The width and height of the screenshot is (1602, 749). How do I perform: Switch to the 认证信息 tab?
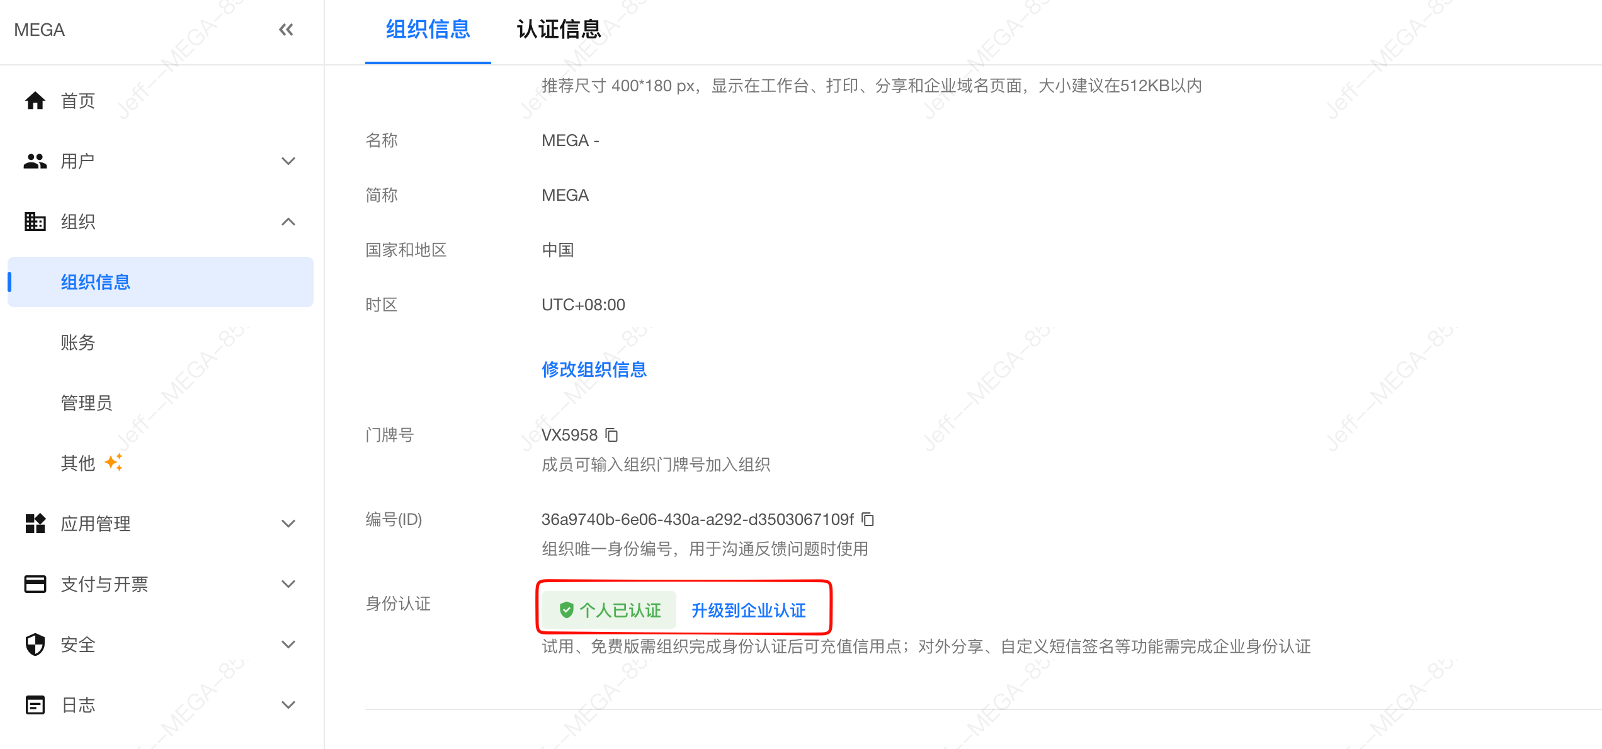point(559,30)
